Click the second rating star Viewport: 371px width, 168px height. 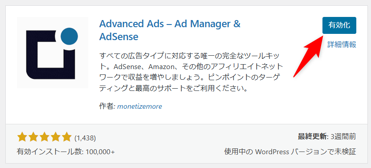[x=33, y=137]
